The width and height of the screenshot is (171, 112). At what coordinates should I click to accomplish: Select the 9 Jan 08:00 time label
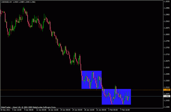click(x=29, y=110)
